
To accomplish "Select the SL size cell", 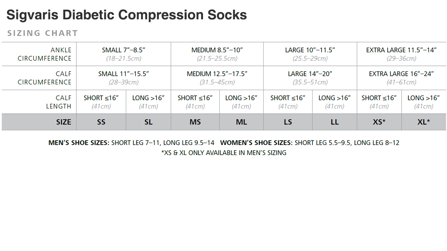I will 148,122.
